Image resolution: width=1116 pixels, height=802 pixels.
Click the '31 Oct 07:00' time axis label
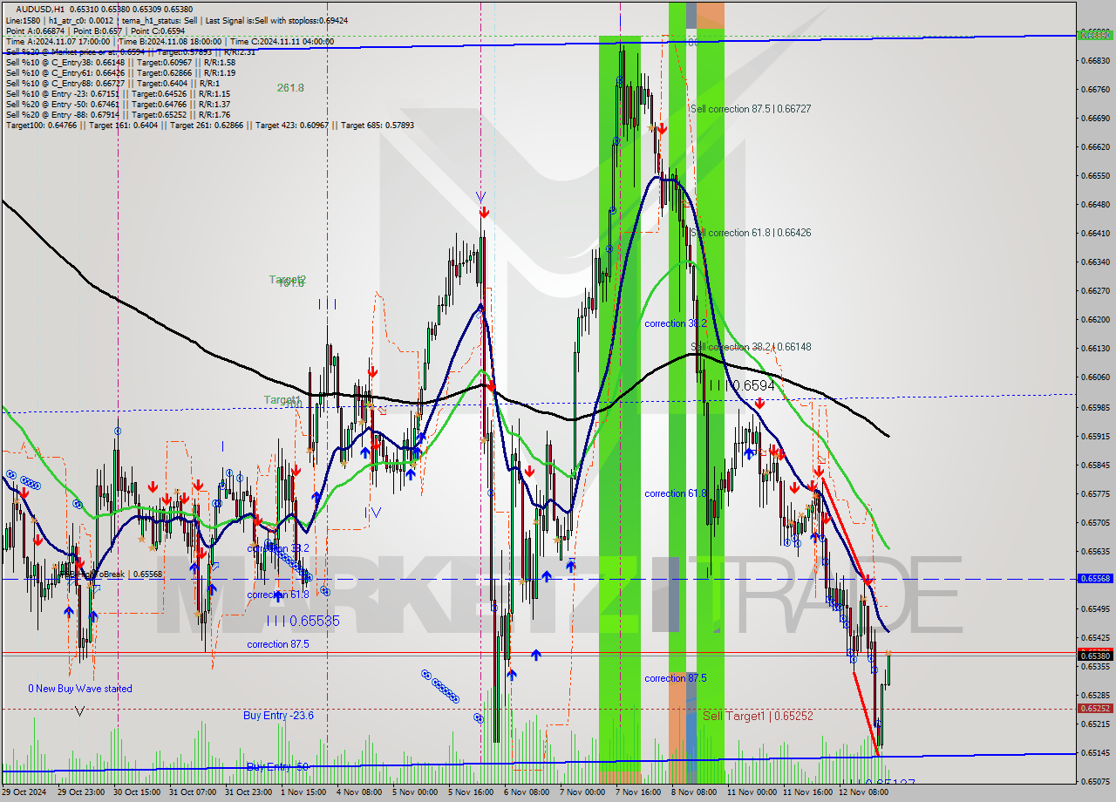pyautogui.click(x=192, y=792)
